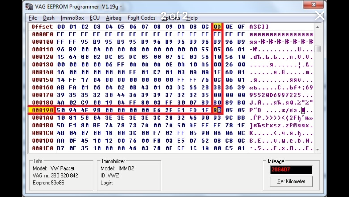Image resolution: width=349 pixels, height=197 pixels.
Task: Click byte 1F in row 000190
Action: (205, 110)
